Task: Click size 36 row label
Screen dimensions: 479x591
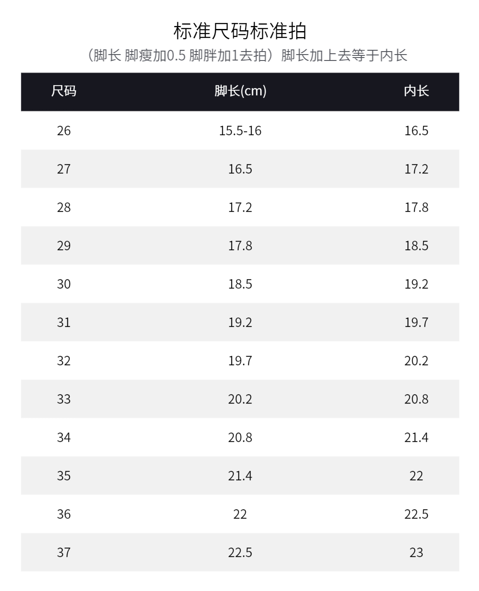Action: click(x=64, y=514)
